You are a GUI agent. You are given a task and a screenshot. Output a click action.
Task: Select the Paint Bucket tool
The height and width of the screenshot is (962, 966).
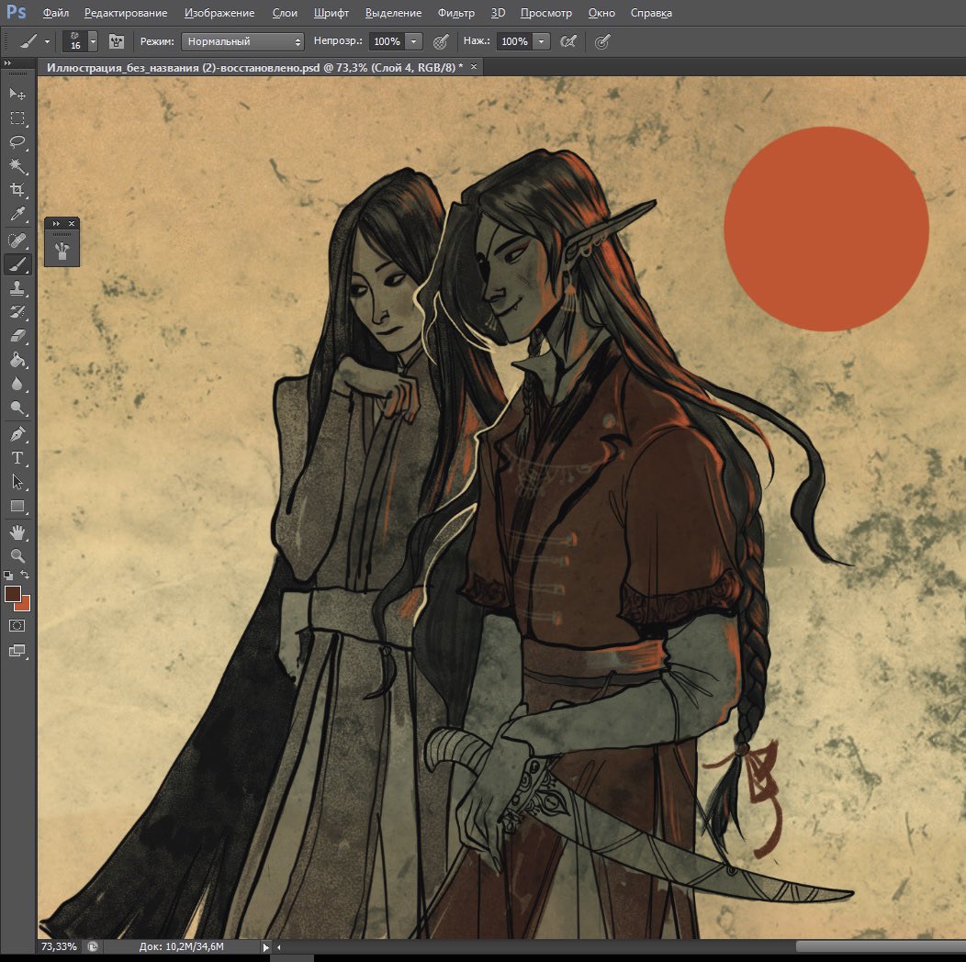[x=17, y=360]
